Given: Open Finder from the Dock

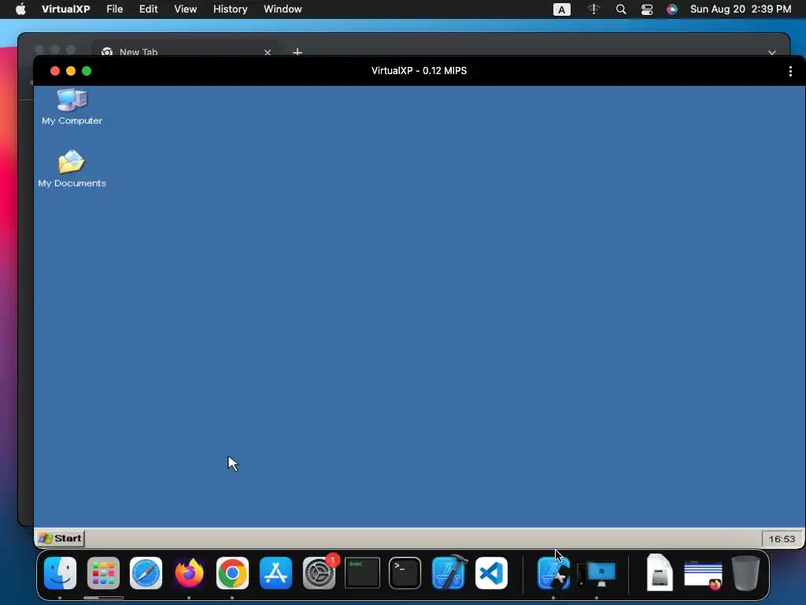Looking at the screenshot, I should 60,573.
